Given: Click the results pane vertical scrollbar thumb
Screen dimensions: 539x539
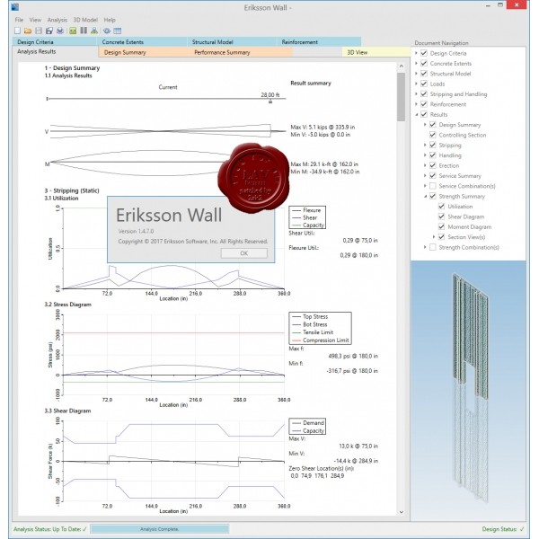Looking at the screenshot, I should pos(402,97).
